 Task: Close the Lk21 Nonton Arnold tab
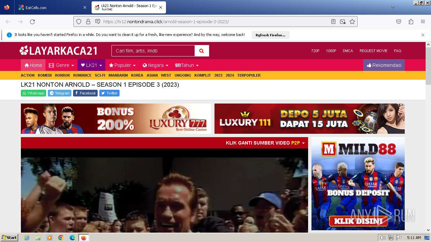(x=161, y=7)
